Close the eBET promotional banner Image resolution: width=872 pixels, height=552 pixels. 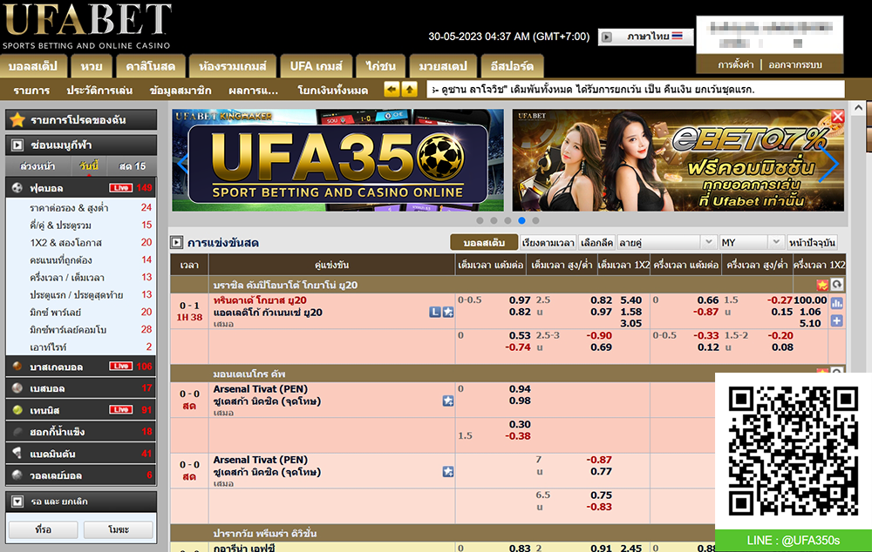837,116
